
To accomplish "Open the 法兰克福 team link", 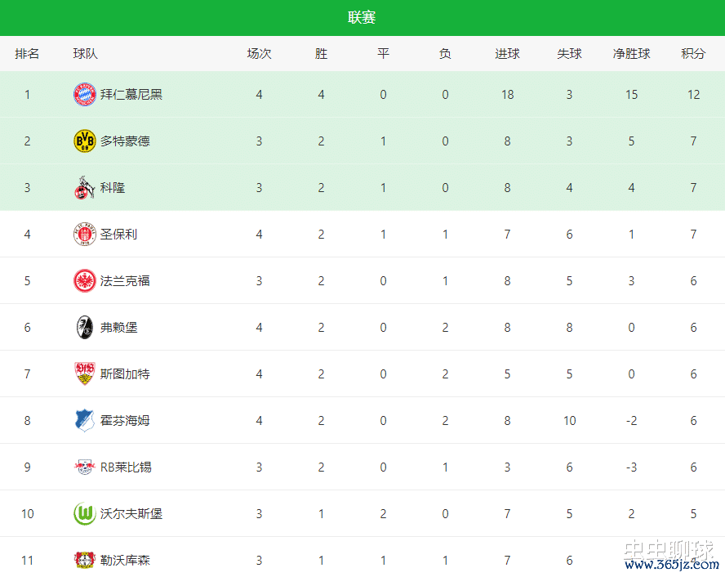I will 125,280.
